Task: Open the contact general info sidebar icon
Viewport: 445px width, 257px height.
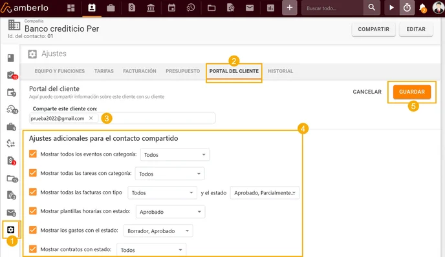Action: (x=11, y=58)
